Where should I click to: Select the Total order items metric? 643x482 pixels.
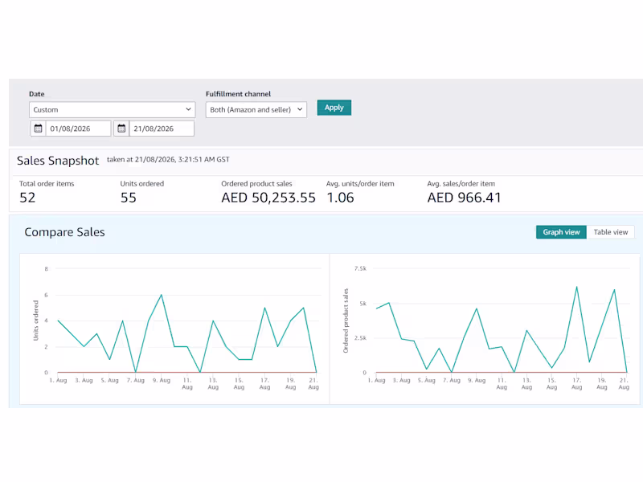tap(47, 184)
